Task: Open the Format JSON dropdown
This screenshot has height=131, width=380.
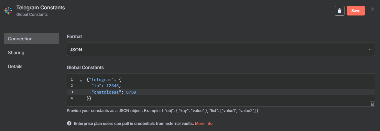Action: tap(221, 49)
